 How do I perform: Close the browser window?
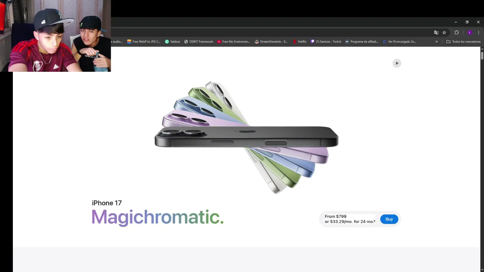coord(478,22)
